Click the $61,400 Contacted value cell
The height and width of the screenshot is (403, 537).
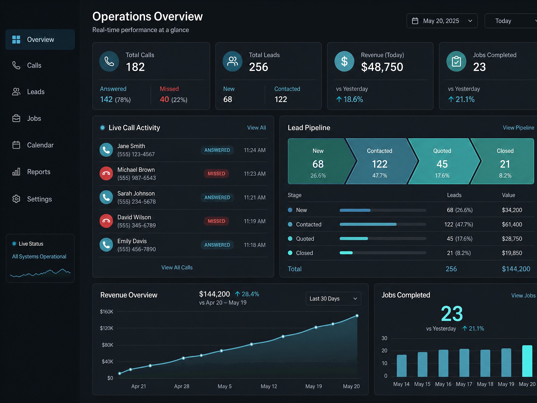coord(512,224)
